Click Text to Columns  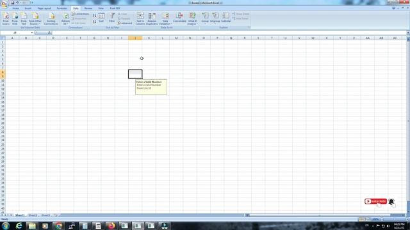tap(140, 19)
